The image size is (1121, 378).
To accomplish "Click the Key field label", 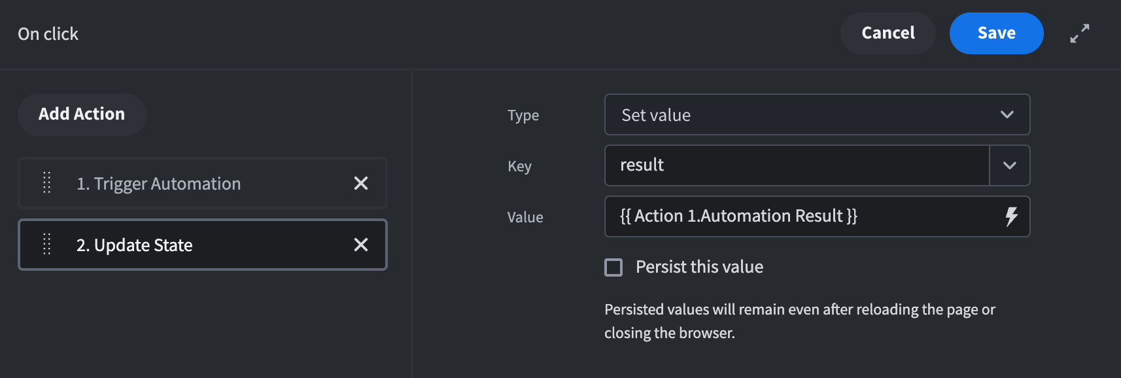I will pos(519,166).
